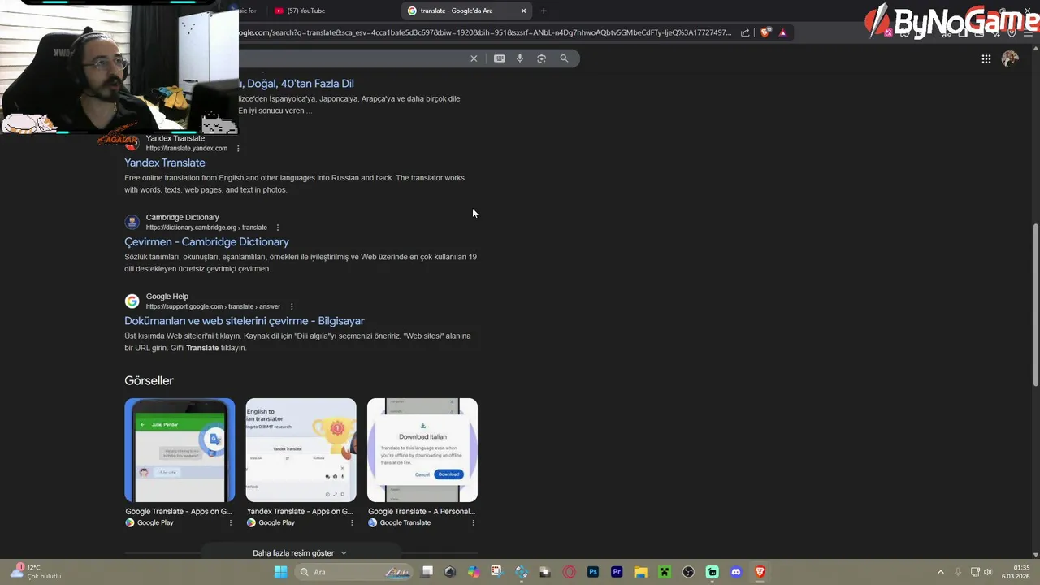1040x585 pixels.
Task: Click the Görseller section heading
Action: (149, 380)
